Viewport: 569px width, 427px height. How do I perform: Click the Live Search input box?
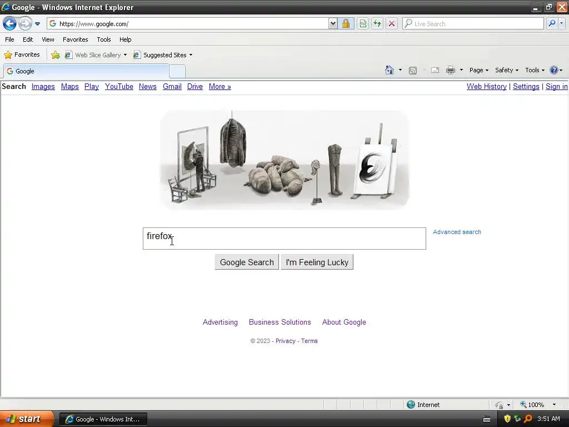[x=473, y=24]
